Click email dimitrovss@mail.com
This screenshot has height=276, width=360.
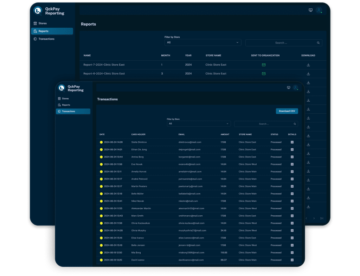[189, 142]
